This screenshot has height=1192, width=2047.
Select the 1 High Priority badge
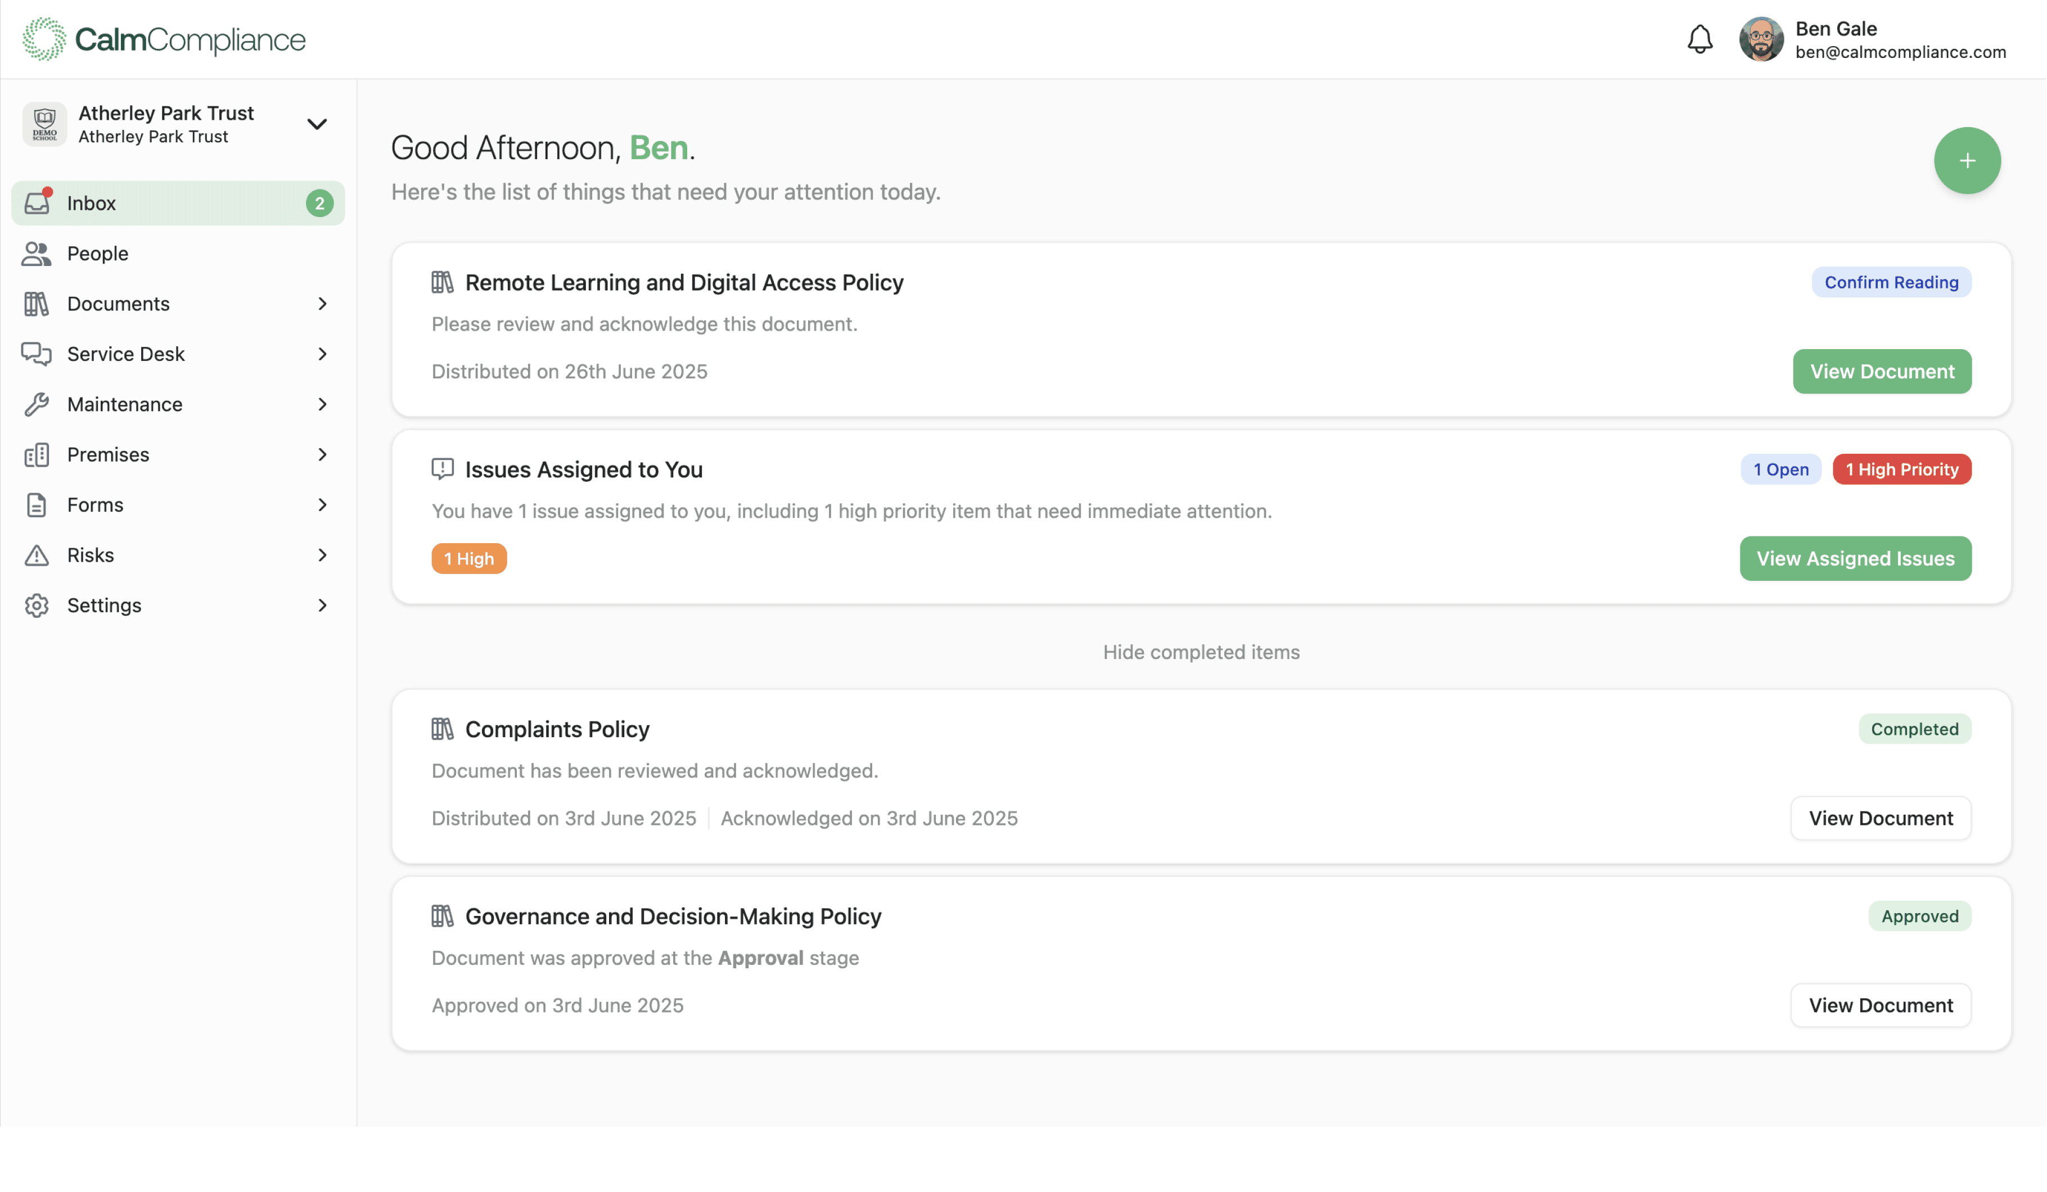1901,468
